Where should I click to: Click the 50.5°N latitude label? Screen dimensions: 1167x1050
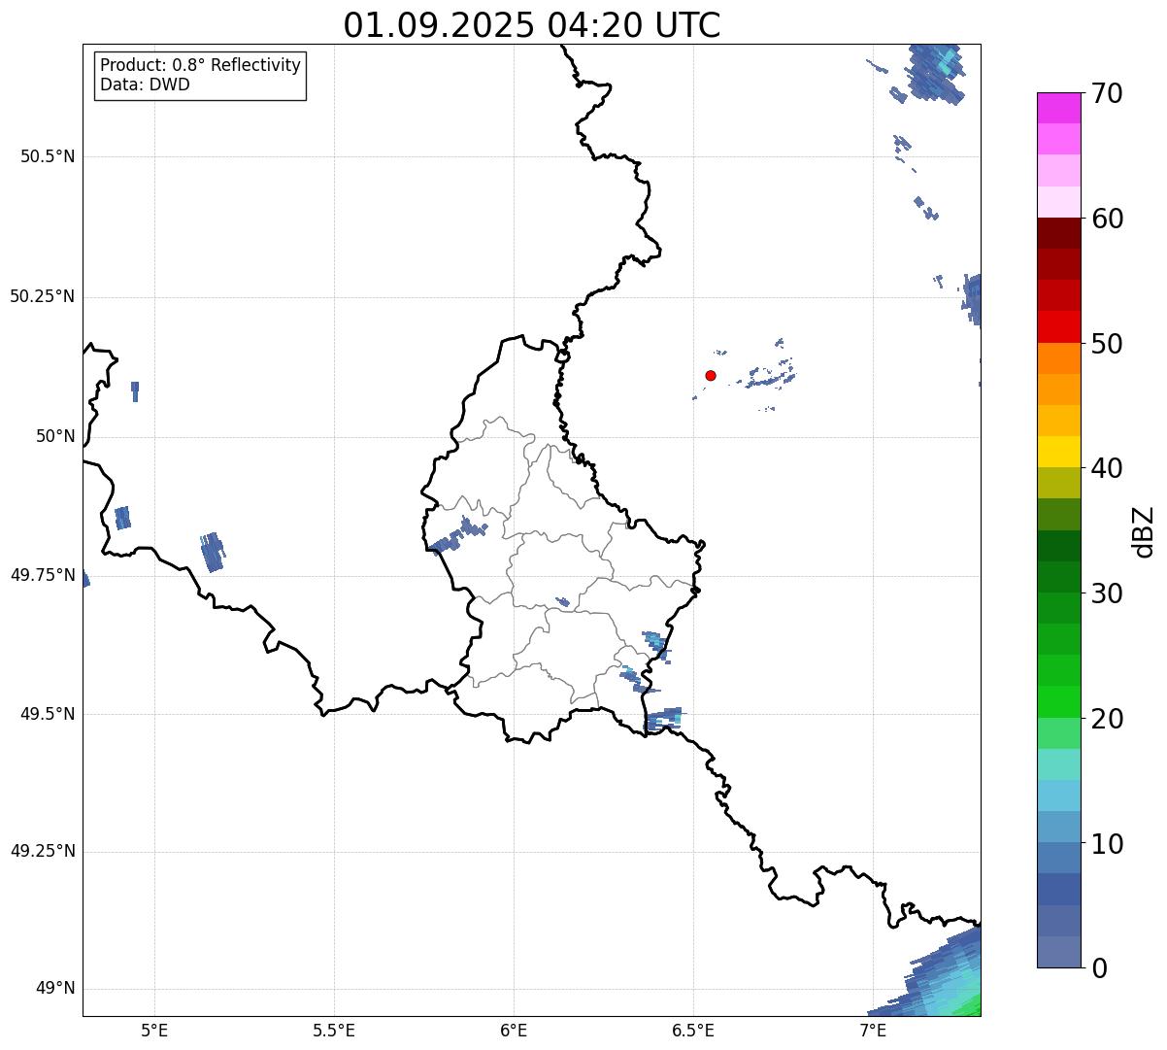[48, 156]
